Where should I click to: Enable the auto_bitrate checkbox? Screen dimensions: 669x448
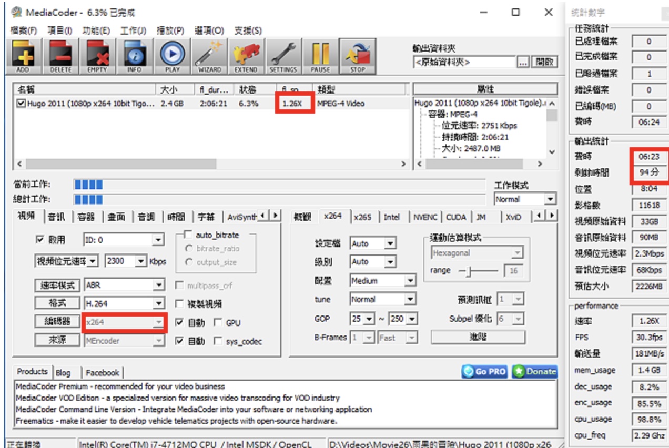click(x=188, y=235)
